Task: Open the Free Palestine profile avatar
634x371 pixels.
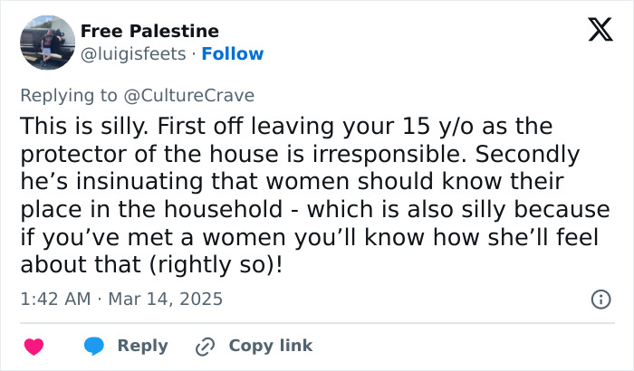Action: (x=46, y=42)
